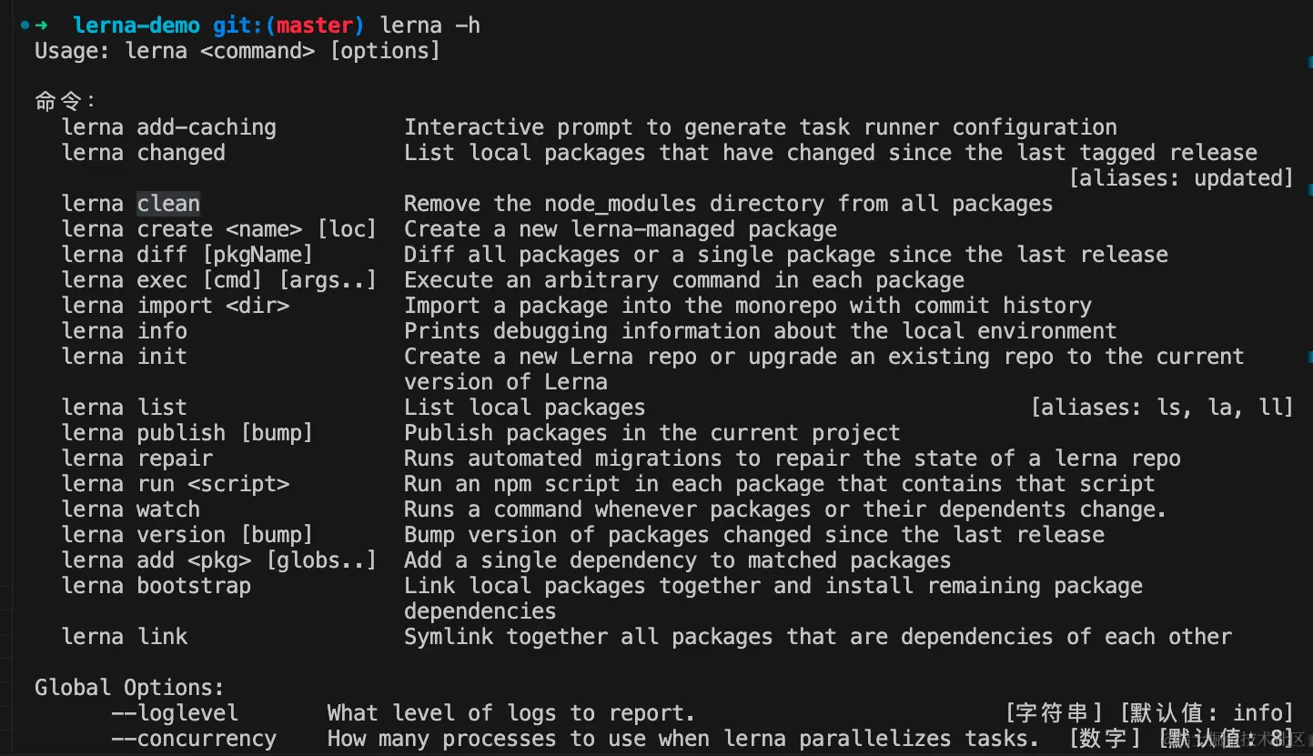Click the green arrow prompt symbol
This screenshot has width=1313, height=756.
41,25
